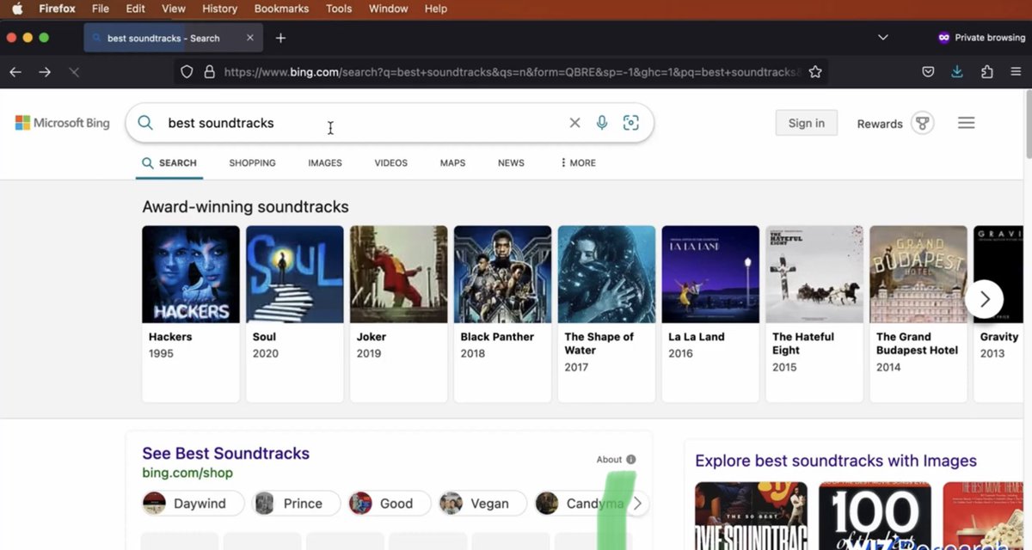Open The Hateful Eight card
Screen dimensions: 1032x550
click(814, 314)
